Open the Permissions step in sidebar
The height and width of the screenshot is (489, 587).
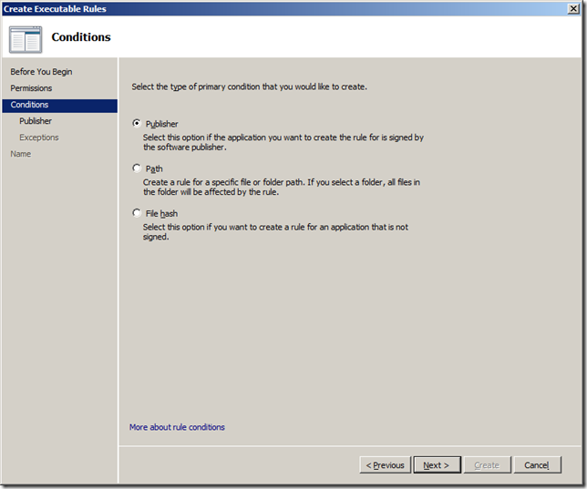[31, 88]
